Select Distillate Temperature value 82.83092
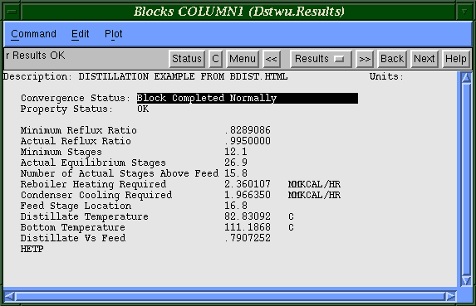This screenshot has width=476, height=306. [x=248, y=216]
